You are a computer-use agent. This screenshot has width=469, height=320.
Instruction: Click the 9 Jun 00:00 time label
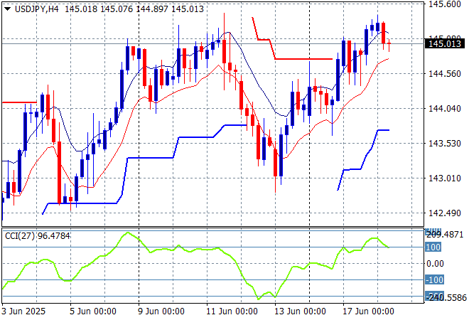(161, 311)
